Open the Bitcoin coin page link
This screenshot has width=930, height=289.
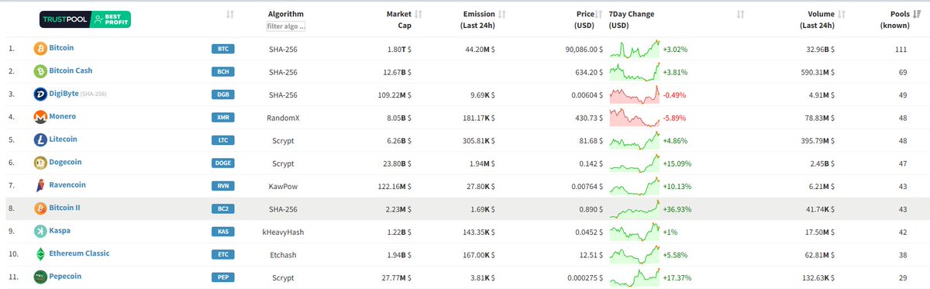tap(61, 48)
